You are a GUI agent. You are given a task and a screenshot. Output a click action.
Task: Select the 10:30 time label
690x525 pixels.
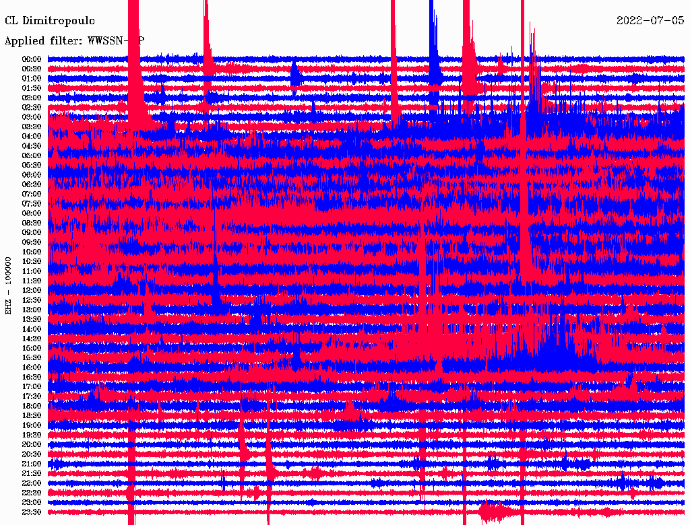point(32,261)
